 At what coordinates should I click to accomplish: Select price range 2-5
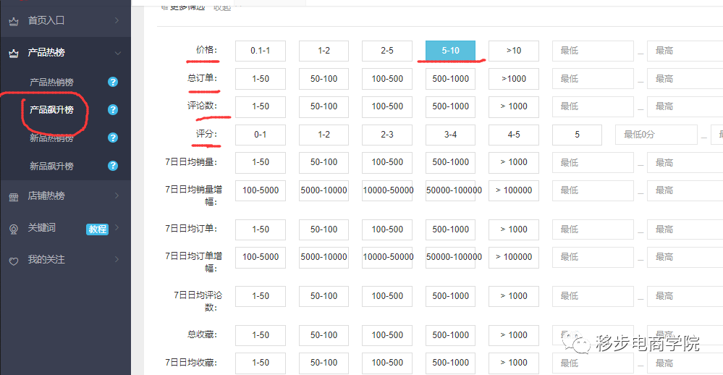(387, 51)
